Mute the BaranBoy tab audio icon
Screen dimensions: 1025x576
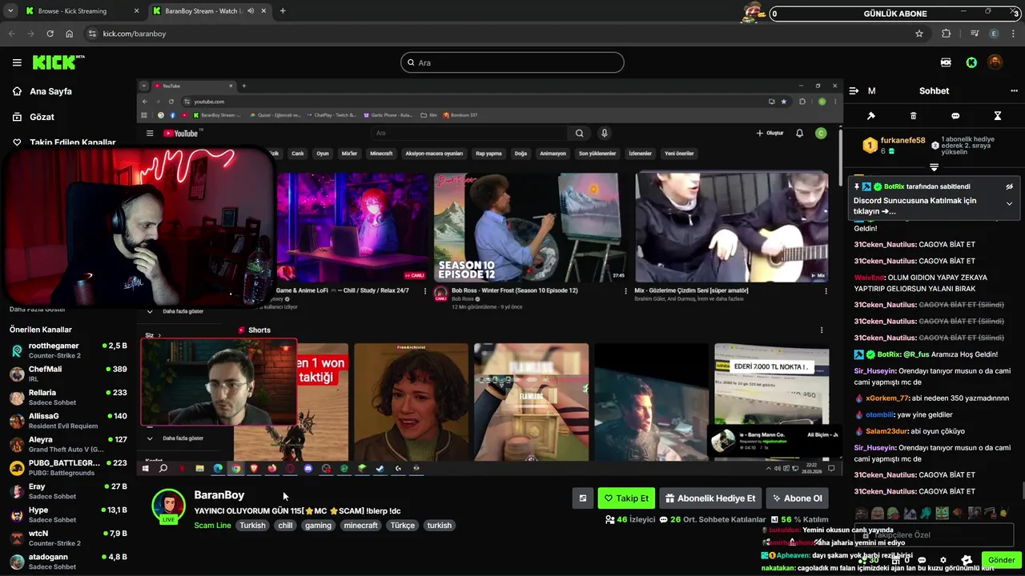[x=251, y=11]
